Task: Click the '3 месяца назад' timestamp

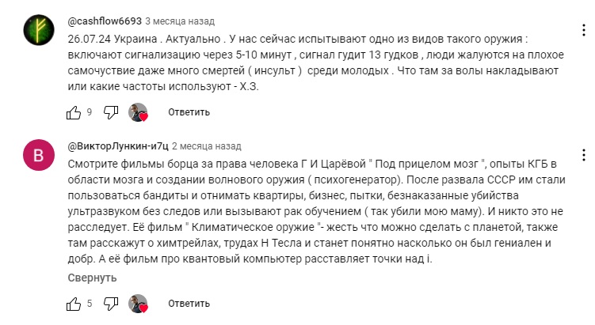Action: tap(180, 21)
